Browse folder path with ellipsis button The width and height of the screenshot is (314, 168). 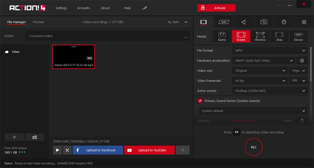186,37
